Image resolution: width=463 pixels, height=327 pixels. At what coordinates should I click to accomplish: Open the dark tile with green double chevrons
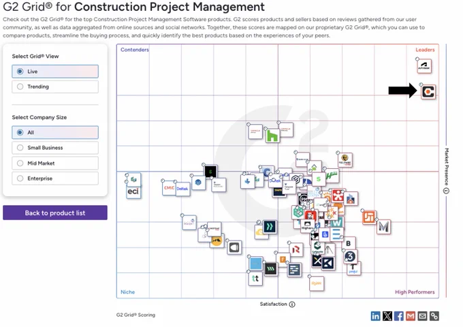pos(270,227)
